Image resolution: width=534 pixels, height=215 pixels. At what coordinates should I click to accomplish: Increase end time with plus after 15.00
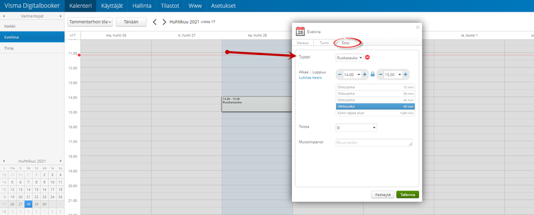tap(405, 74)
